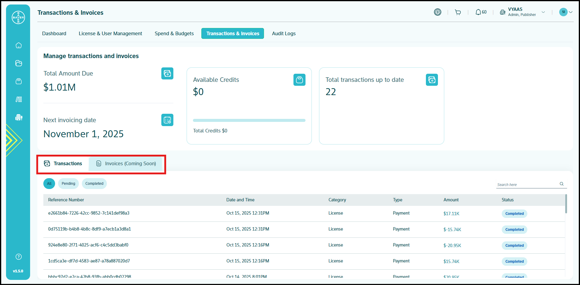Viewport: 580px width, 285px height.
Task: Open the Invoices (Coming Soon) tab
Action: [x=126, y=164]
